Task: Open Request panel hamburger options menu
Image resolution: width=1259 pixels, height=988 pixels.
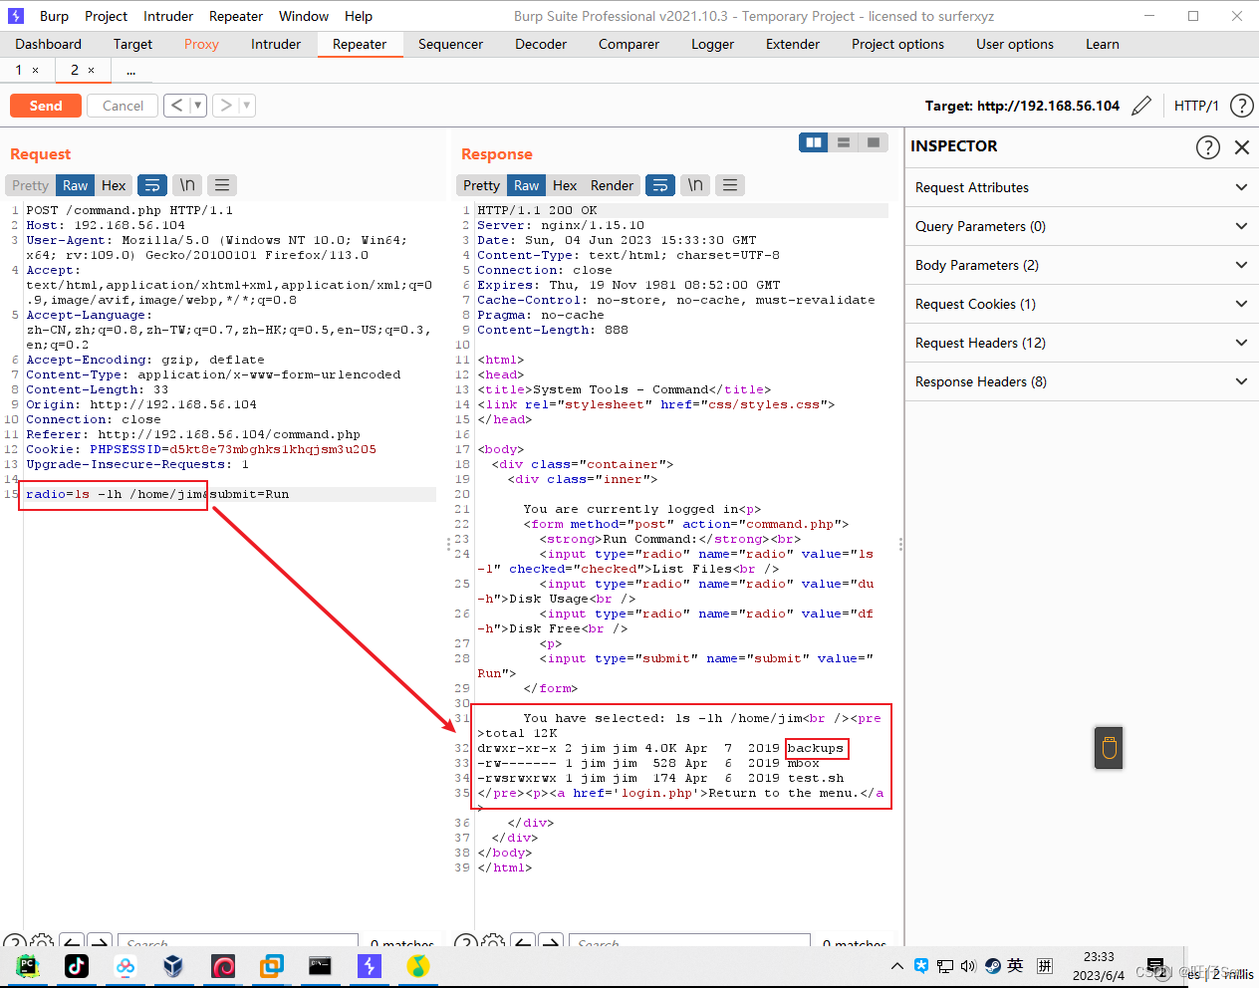Action: (222, 185)
